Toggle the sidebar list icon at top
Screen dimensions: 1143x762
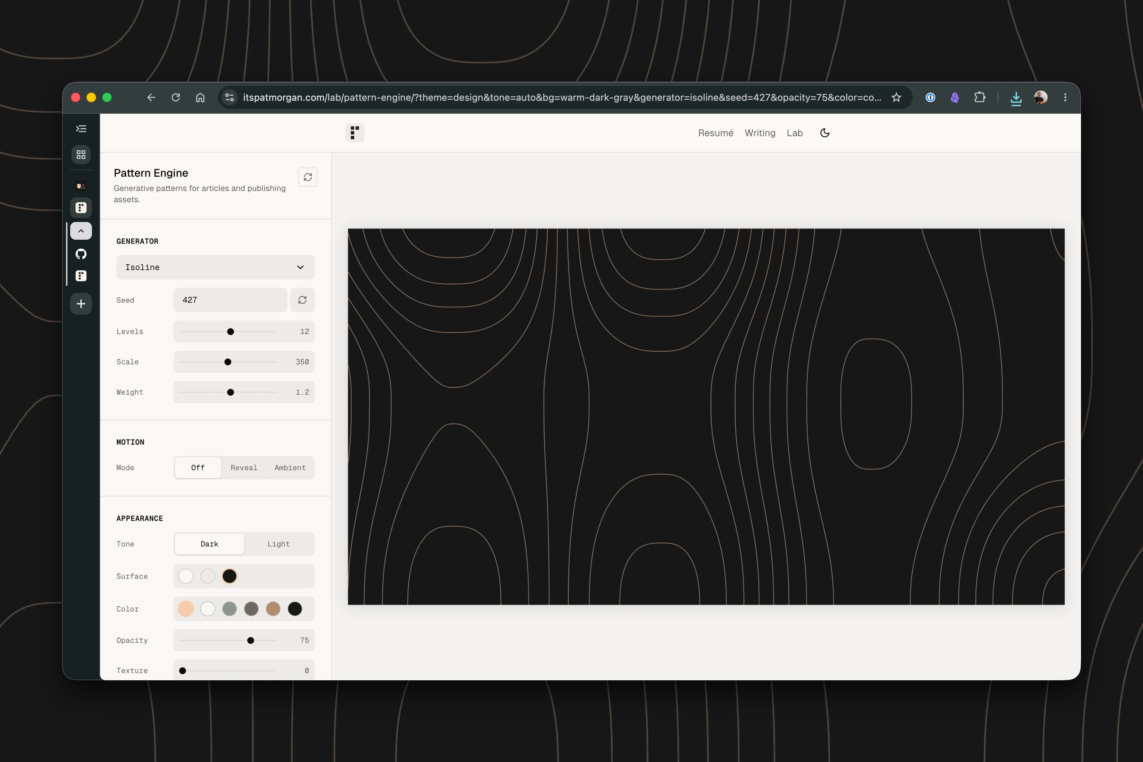coord(81,129)
